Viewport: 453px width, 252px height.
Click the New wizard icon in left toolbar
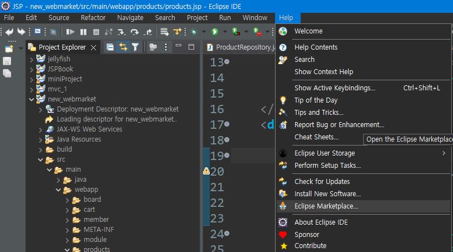(9, 49)
